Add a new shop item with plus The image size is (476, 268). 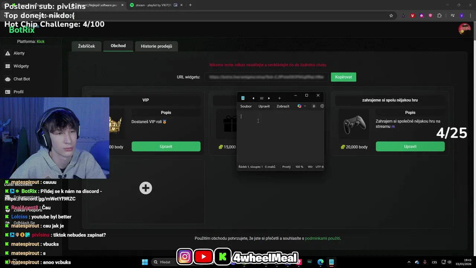(x=146, y=188)
